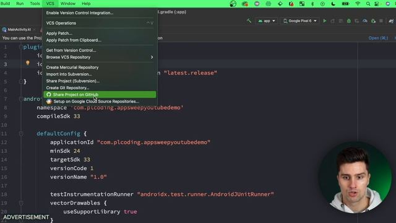Click the battery indicator in menu bar
This screenshot has width=396, height=223.
click(345, 4)
